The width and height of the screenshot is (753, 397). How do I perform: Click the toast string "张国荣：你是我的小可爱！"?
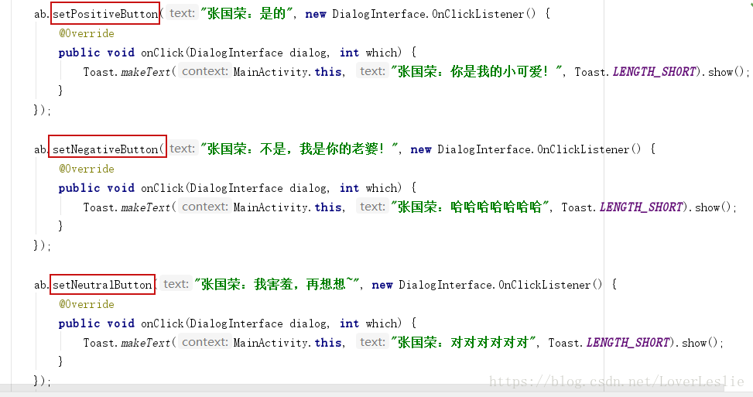477,71
